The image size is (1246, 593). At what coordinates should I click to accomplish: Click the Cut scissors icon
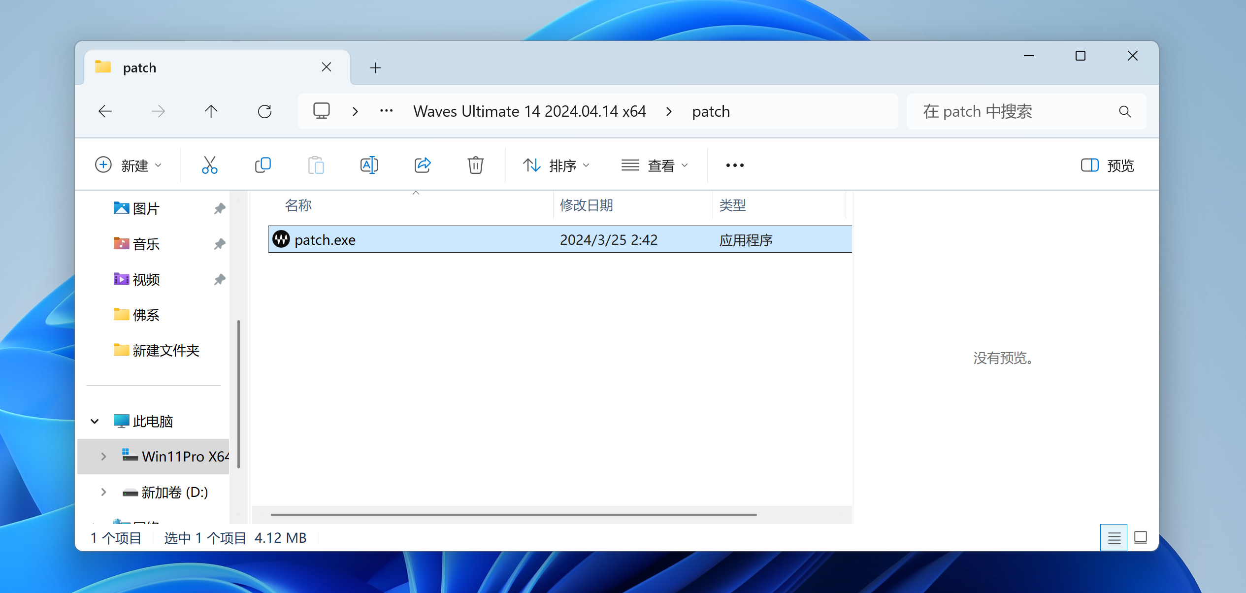(x=209, y=165)
